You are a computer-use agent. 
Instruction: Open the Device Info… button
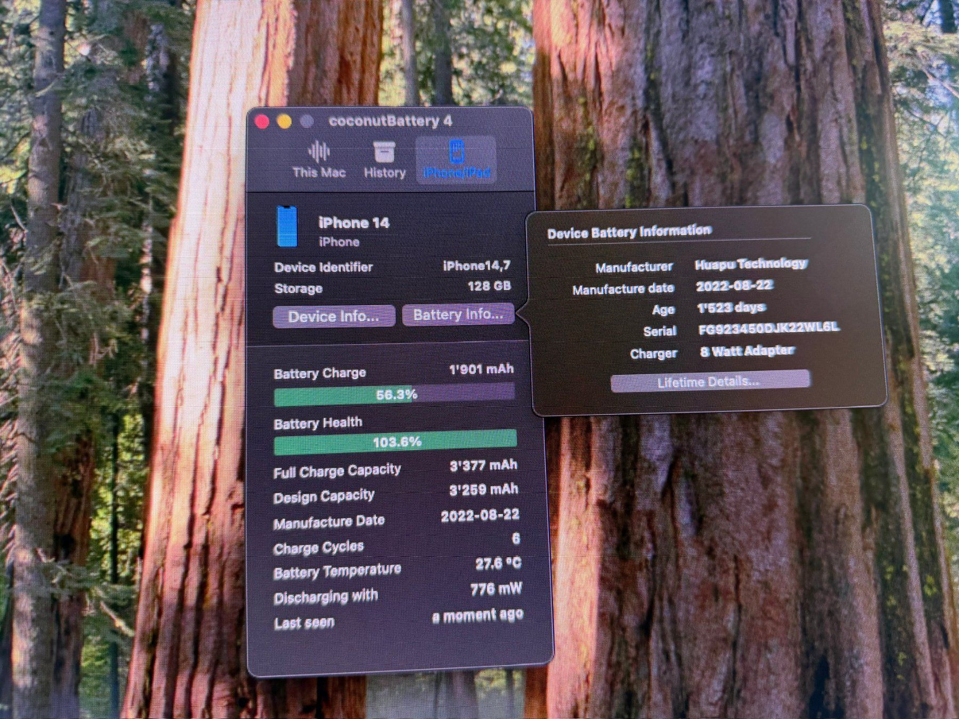334,316
